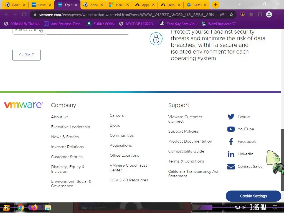Click the Contact Sales envelope icon
The width and height of the screenshot is (284, 213).
click(x=231, y=166)
